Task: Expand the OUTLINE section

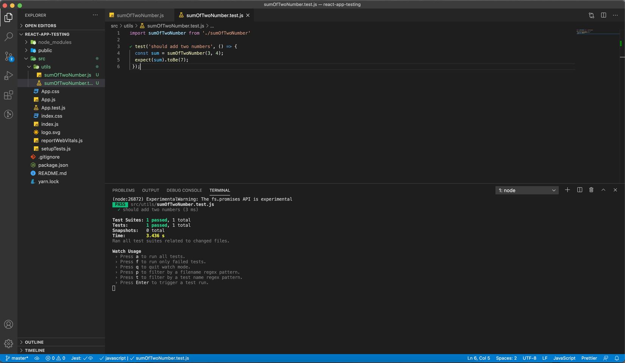Action: (x=34, y=342)
